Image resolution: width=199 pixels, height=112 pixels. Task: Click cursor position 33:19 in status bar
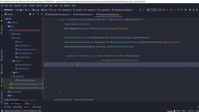point(178,111)
